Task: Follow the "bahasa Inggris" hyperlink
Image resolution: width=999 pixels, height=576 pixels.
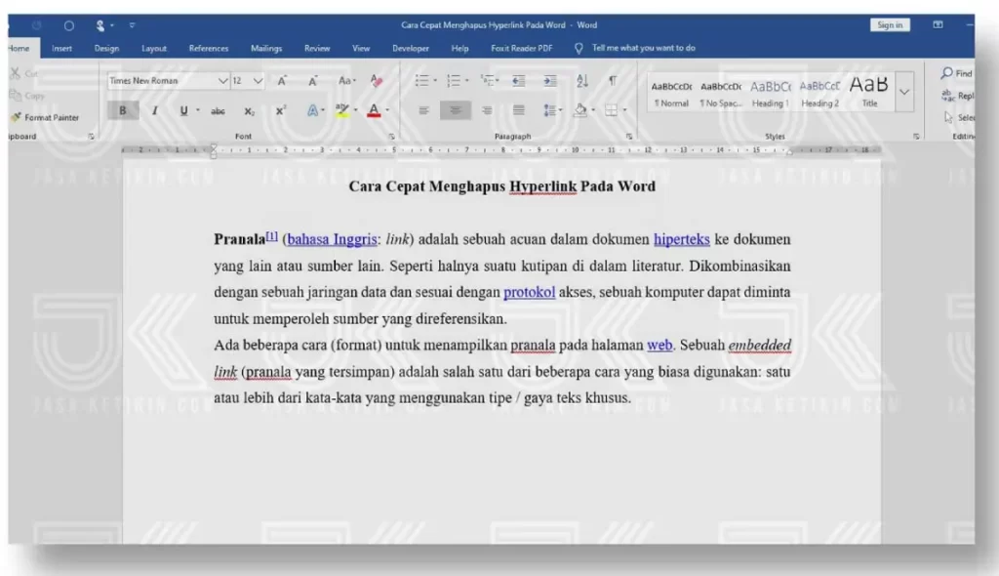Action: (x=332, y=239)
